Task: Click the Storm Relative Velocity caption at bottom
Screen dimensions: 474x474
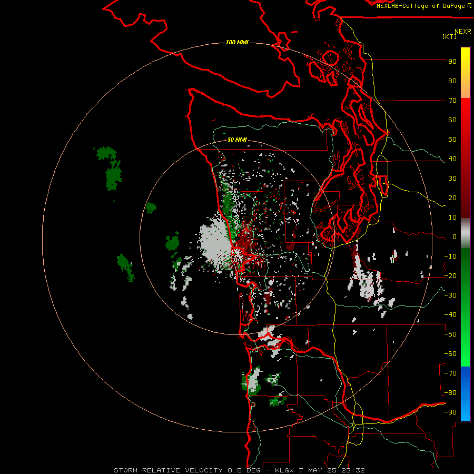Action: pyautogui.click(x=240, y=470)
